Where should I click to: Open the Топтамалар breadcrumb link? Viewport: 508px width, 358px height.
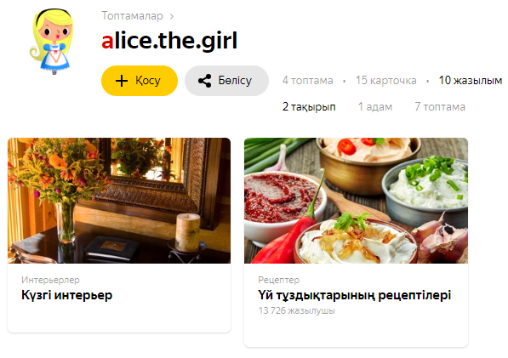coord(132,15)
